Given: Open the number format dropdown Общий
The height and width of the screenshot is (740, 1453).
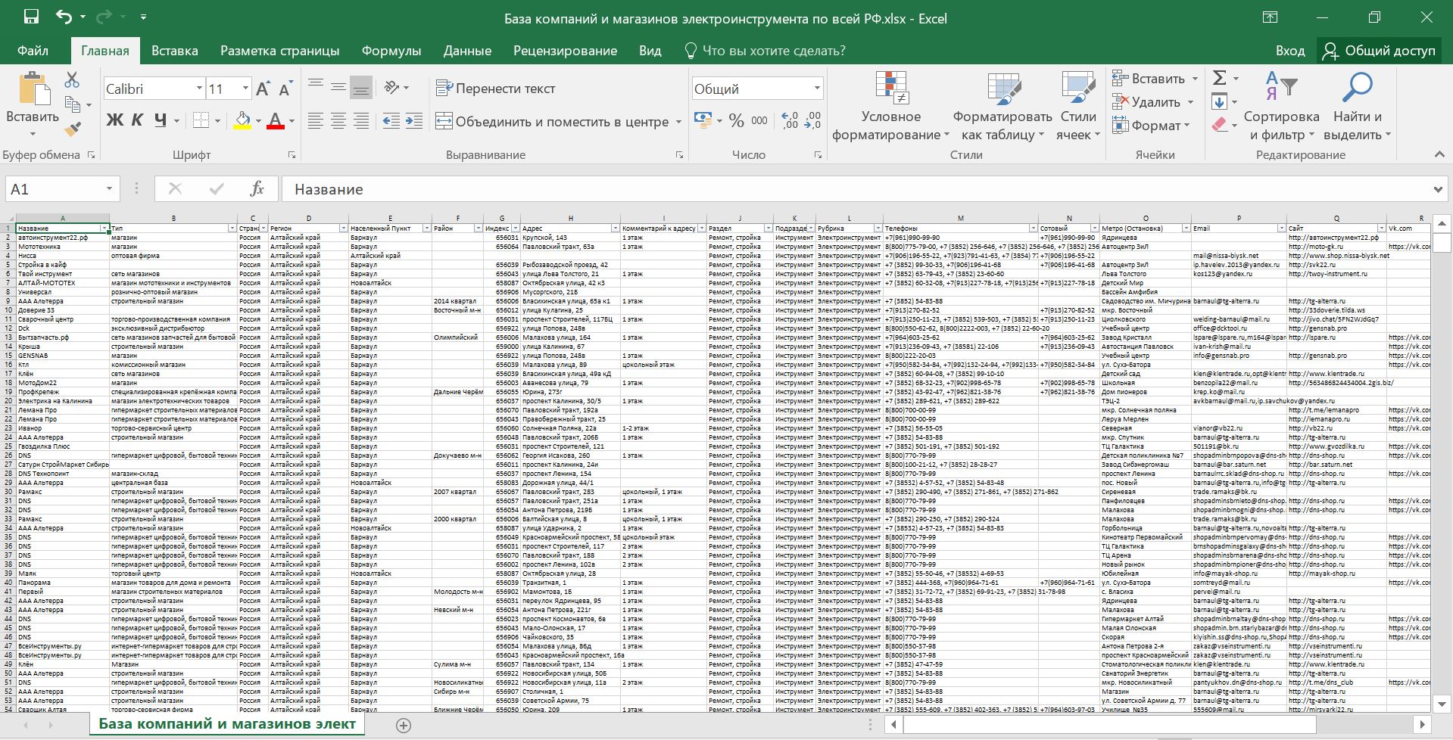Looking at the screenshot, I should coord(817,89).
